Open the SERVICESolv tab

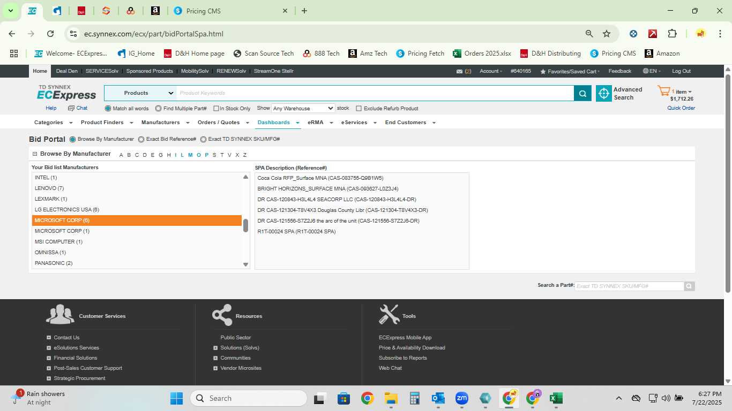coord(102,71)
